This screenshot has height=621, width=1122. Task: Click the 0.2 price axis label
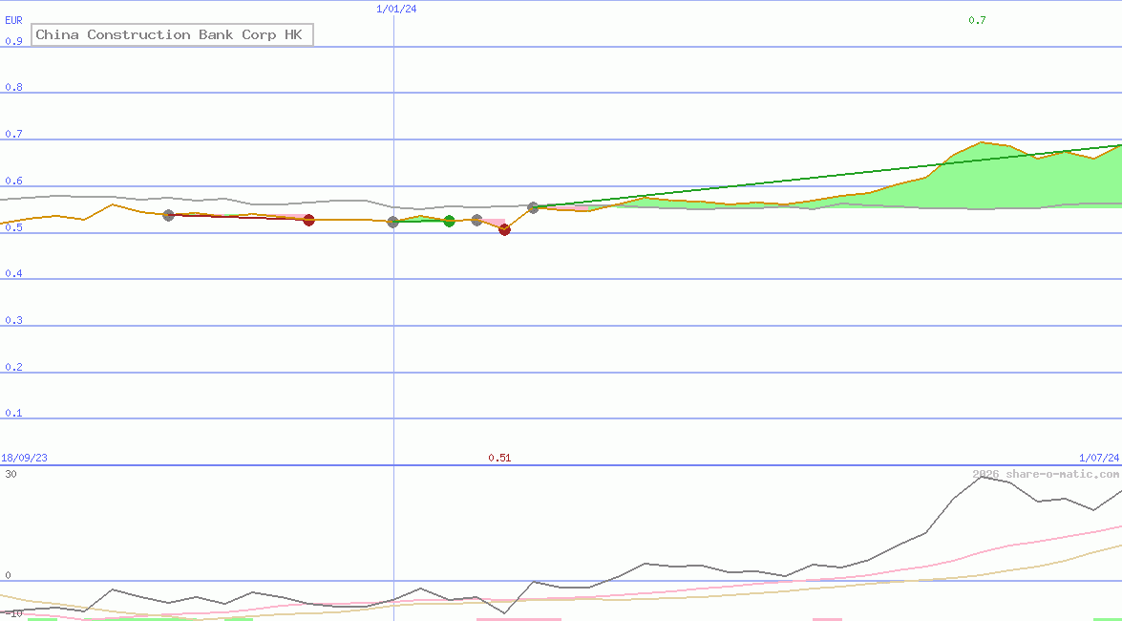coord(13,367)
